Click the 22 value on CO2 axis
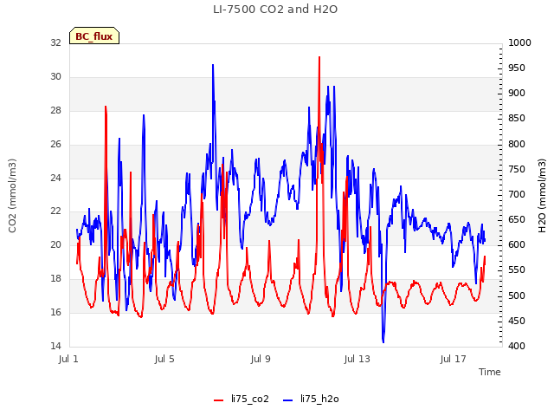Viewport: 554px width, 416px height. [55, 211]
